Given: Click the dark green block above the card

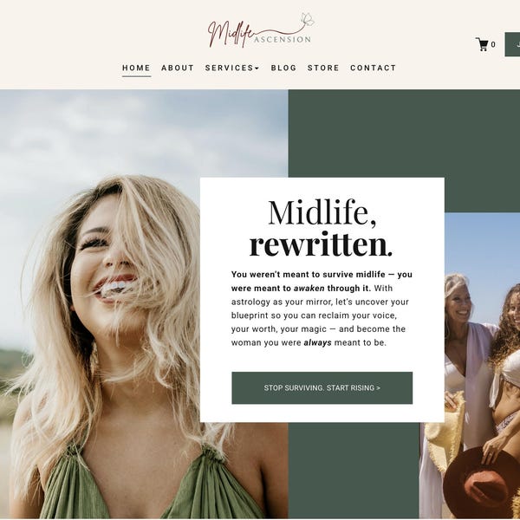Looking at the screenshot, I should (404, 133).
